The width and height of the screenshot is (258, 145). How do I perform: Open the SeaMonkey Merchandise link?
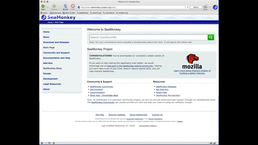click(x=168, y=95)
